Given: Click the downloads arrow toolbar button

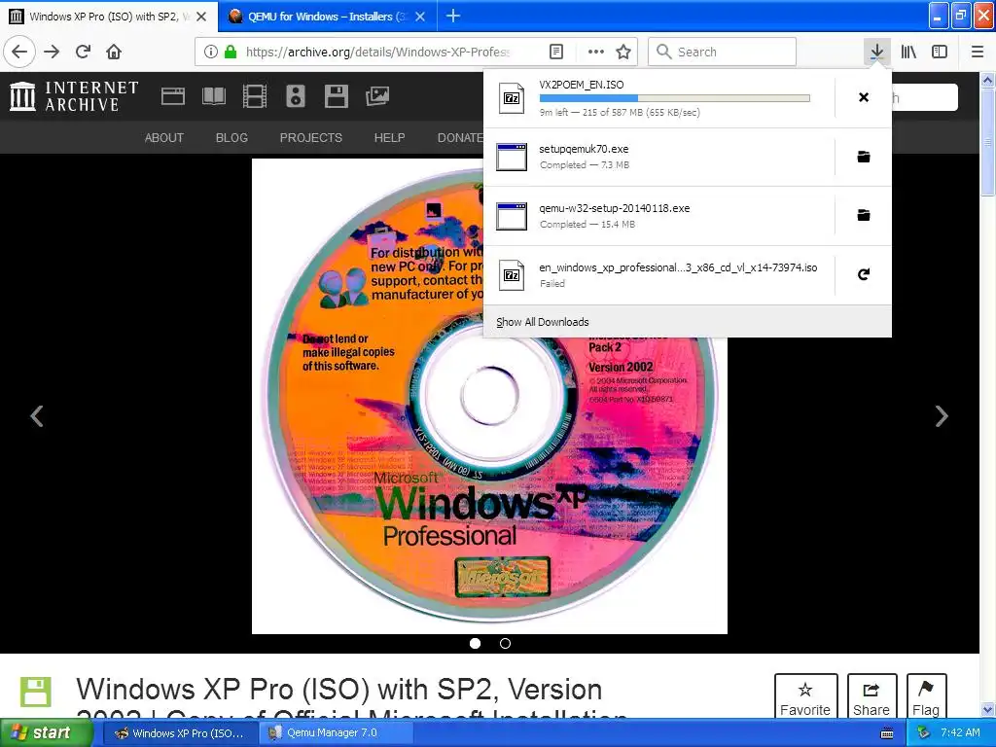Looking at the screenshot, I should click(x=876, y=52).
